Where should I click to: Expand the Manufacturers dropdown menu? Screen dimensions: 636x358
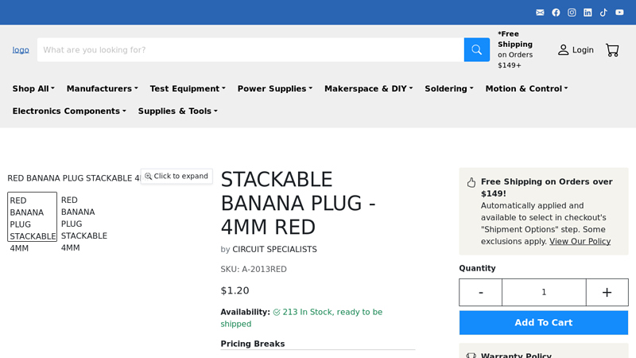[x=102, y=89]
